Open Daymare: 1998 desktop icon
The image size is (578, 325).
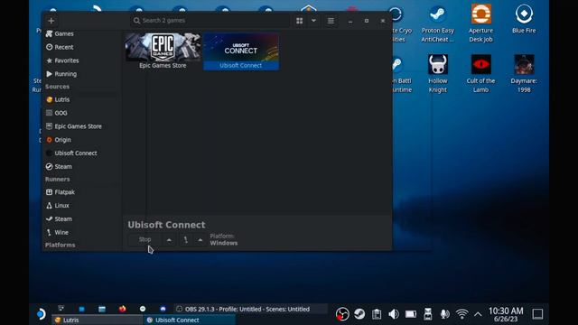(x=524, y=73)
